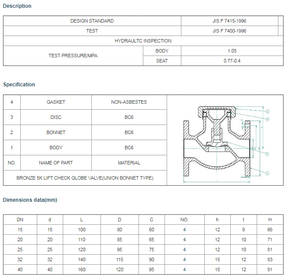Click the valve cross-section drawing
The image size is (287, 279).
226,140
